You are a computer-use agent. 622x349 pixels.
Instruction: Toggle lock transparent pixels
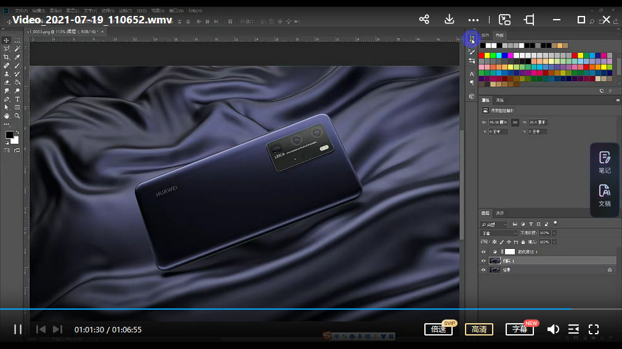click(x=495, y=241)
